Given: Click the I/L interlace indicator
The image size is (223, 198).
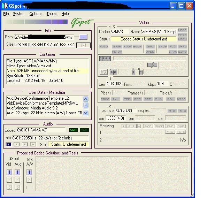Looking at the screenshot, I should click(116, 99).
